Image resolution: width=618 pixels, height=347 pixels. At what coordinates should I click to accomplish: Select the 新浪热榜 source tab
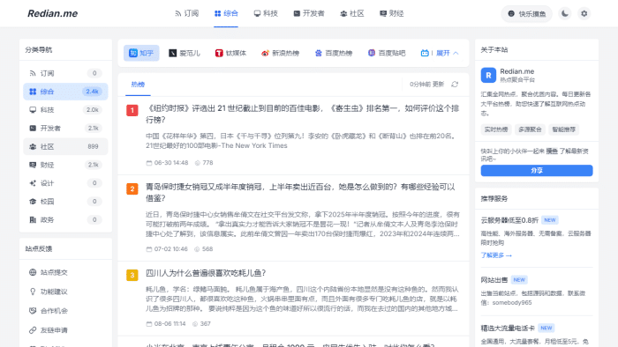280,53
